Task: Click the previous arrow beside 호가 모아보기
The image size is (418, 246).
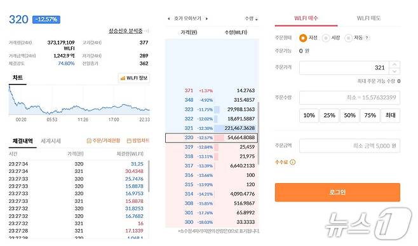Action: (168, 18)
